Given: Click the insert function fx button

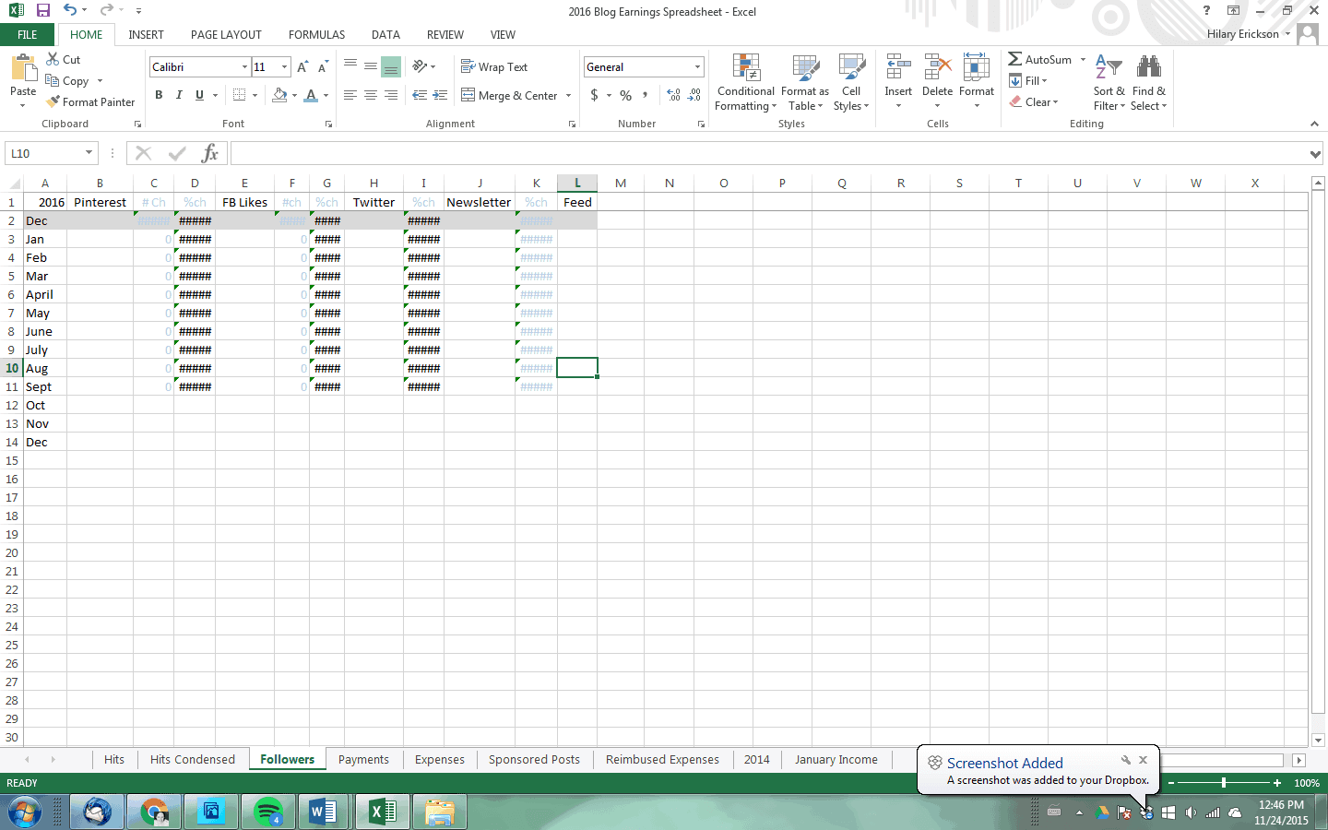Looking at the screenshot, I should point(210,153).
